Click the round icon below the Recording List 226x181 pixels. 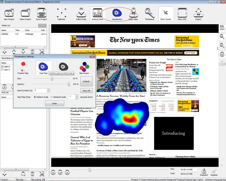pyautogui.click(x=5, y=87)
